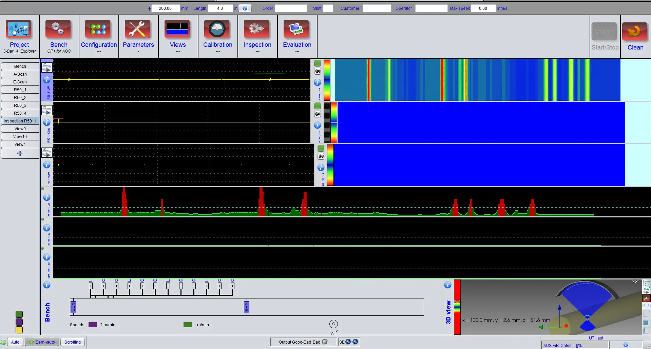Click the purple speed color swatch
651x349 pixels.
[x=93, y=325]
